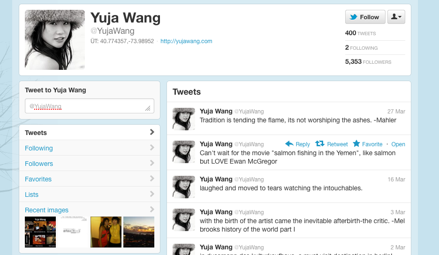The height and width of the screenshot is (255, 439).
Task: Open the collage thumbnail in recent images
Action: 40,232
